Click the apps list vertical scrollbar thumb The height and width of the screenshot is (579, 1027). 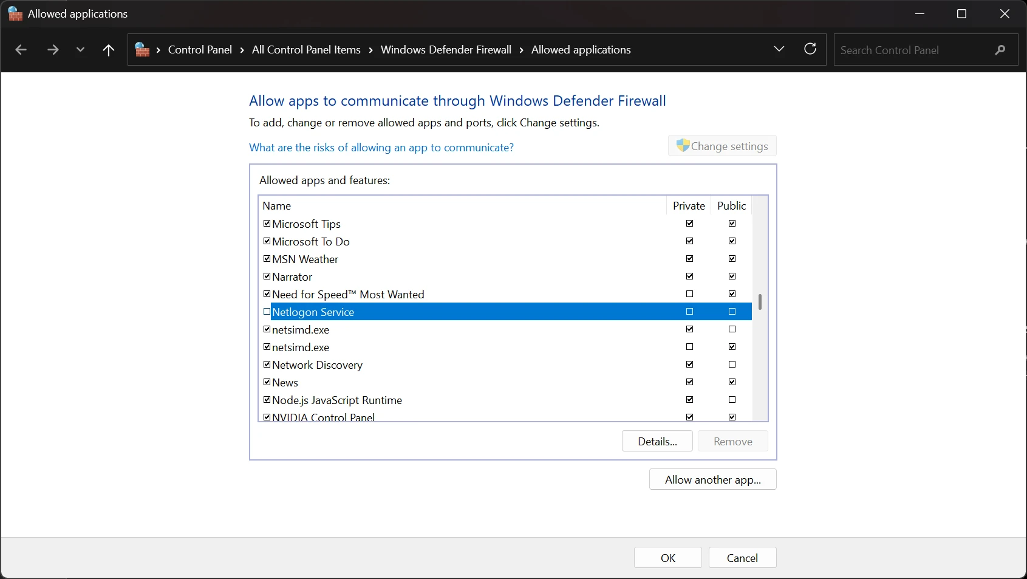pyautogui.click(x=760, y=302)
